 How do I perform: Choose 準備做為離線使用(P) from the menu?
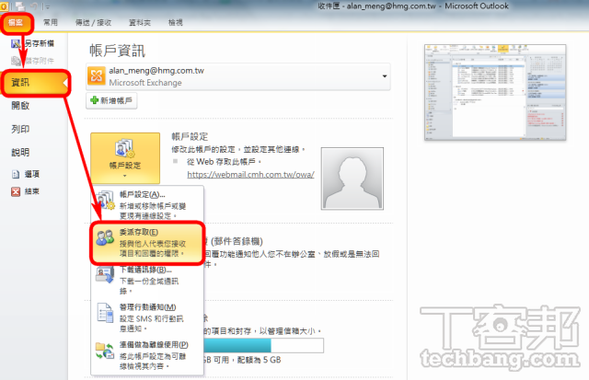(147, 355)
